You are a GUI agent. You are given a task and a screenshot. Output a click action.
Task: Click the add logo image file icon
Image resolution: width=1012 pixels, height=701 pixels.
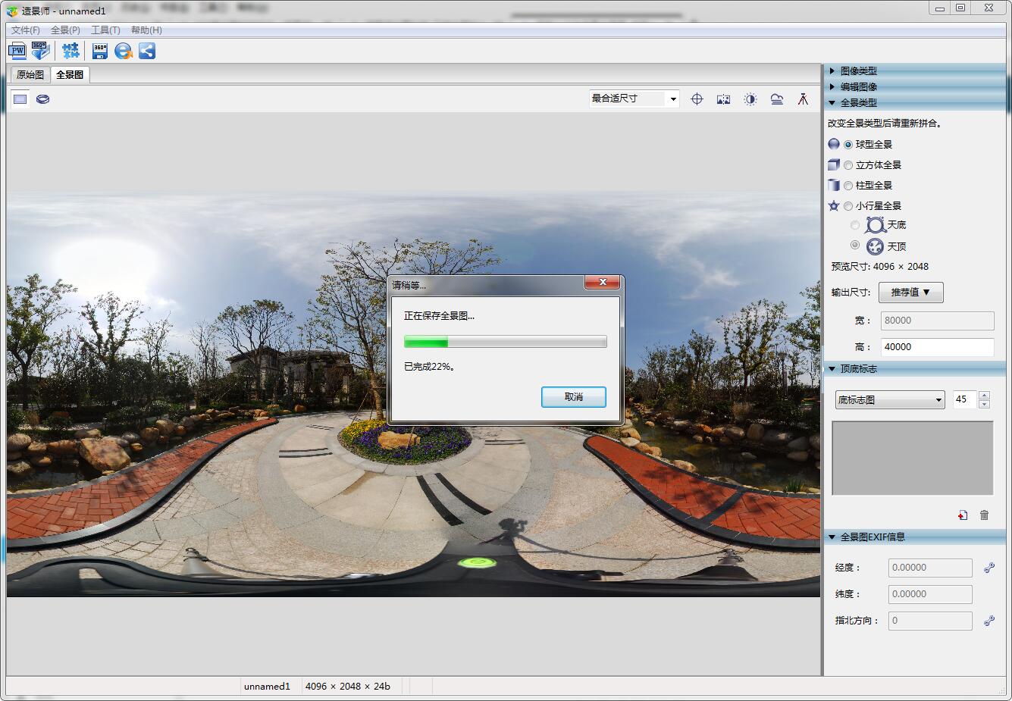click(x=962, y=515)
